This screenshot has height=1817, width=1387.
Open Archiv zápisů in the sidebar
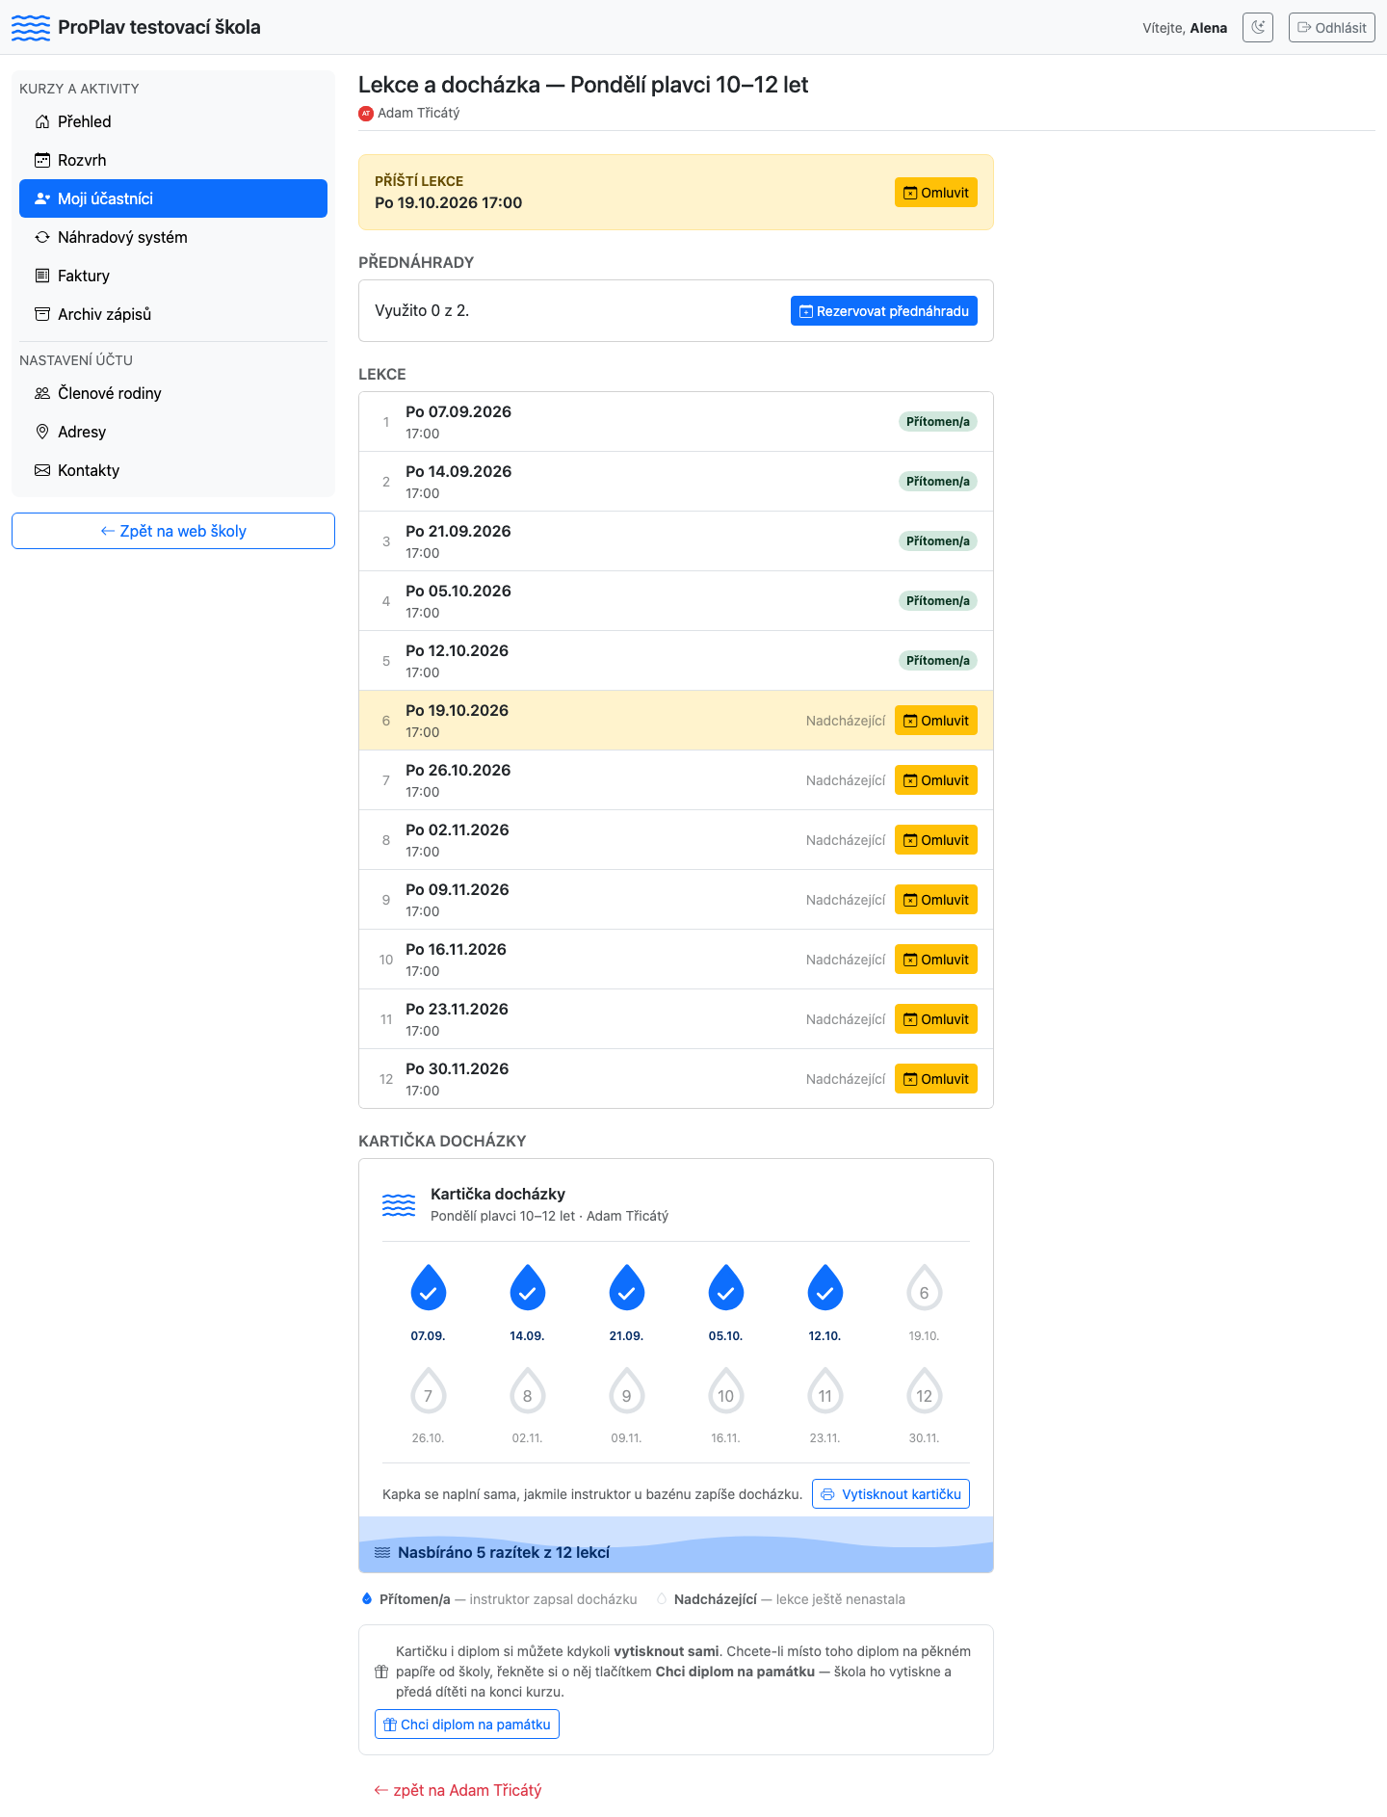[173, 314]
